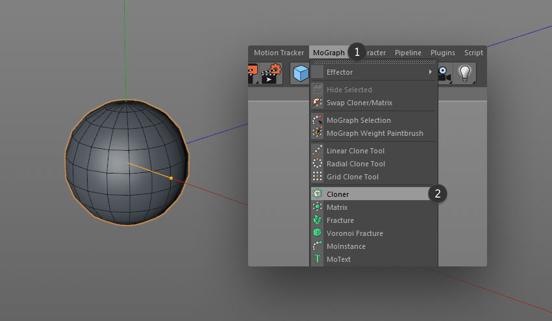
Task: Insert a MoInstance object
Action: tap(373, 246)
